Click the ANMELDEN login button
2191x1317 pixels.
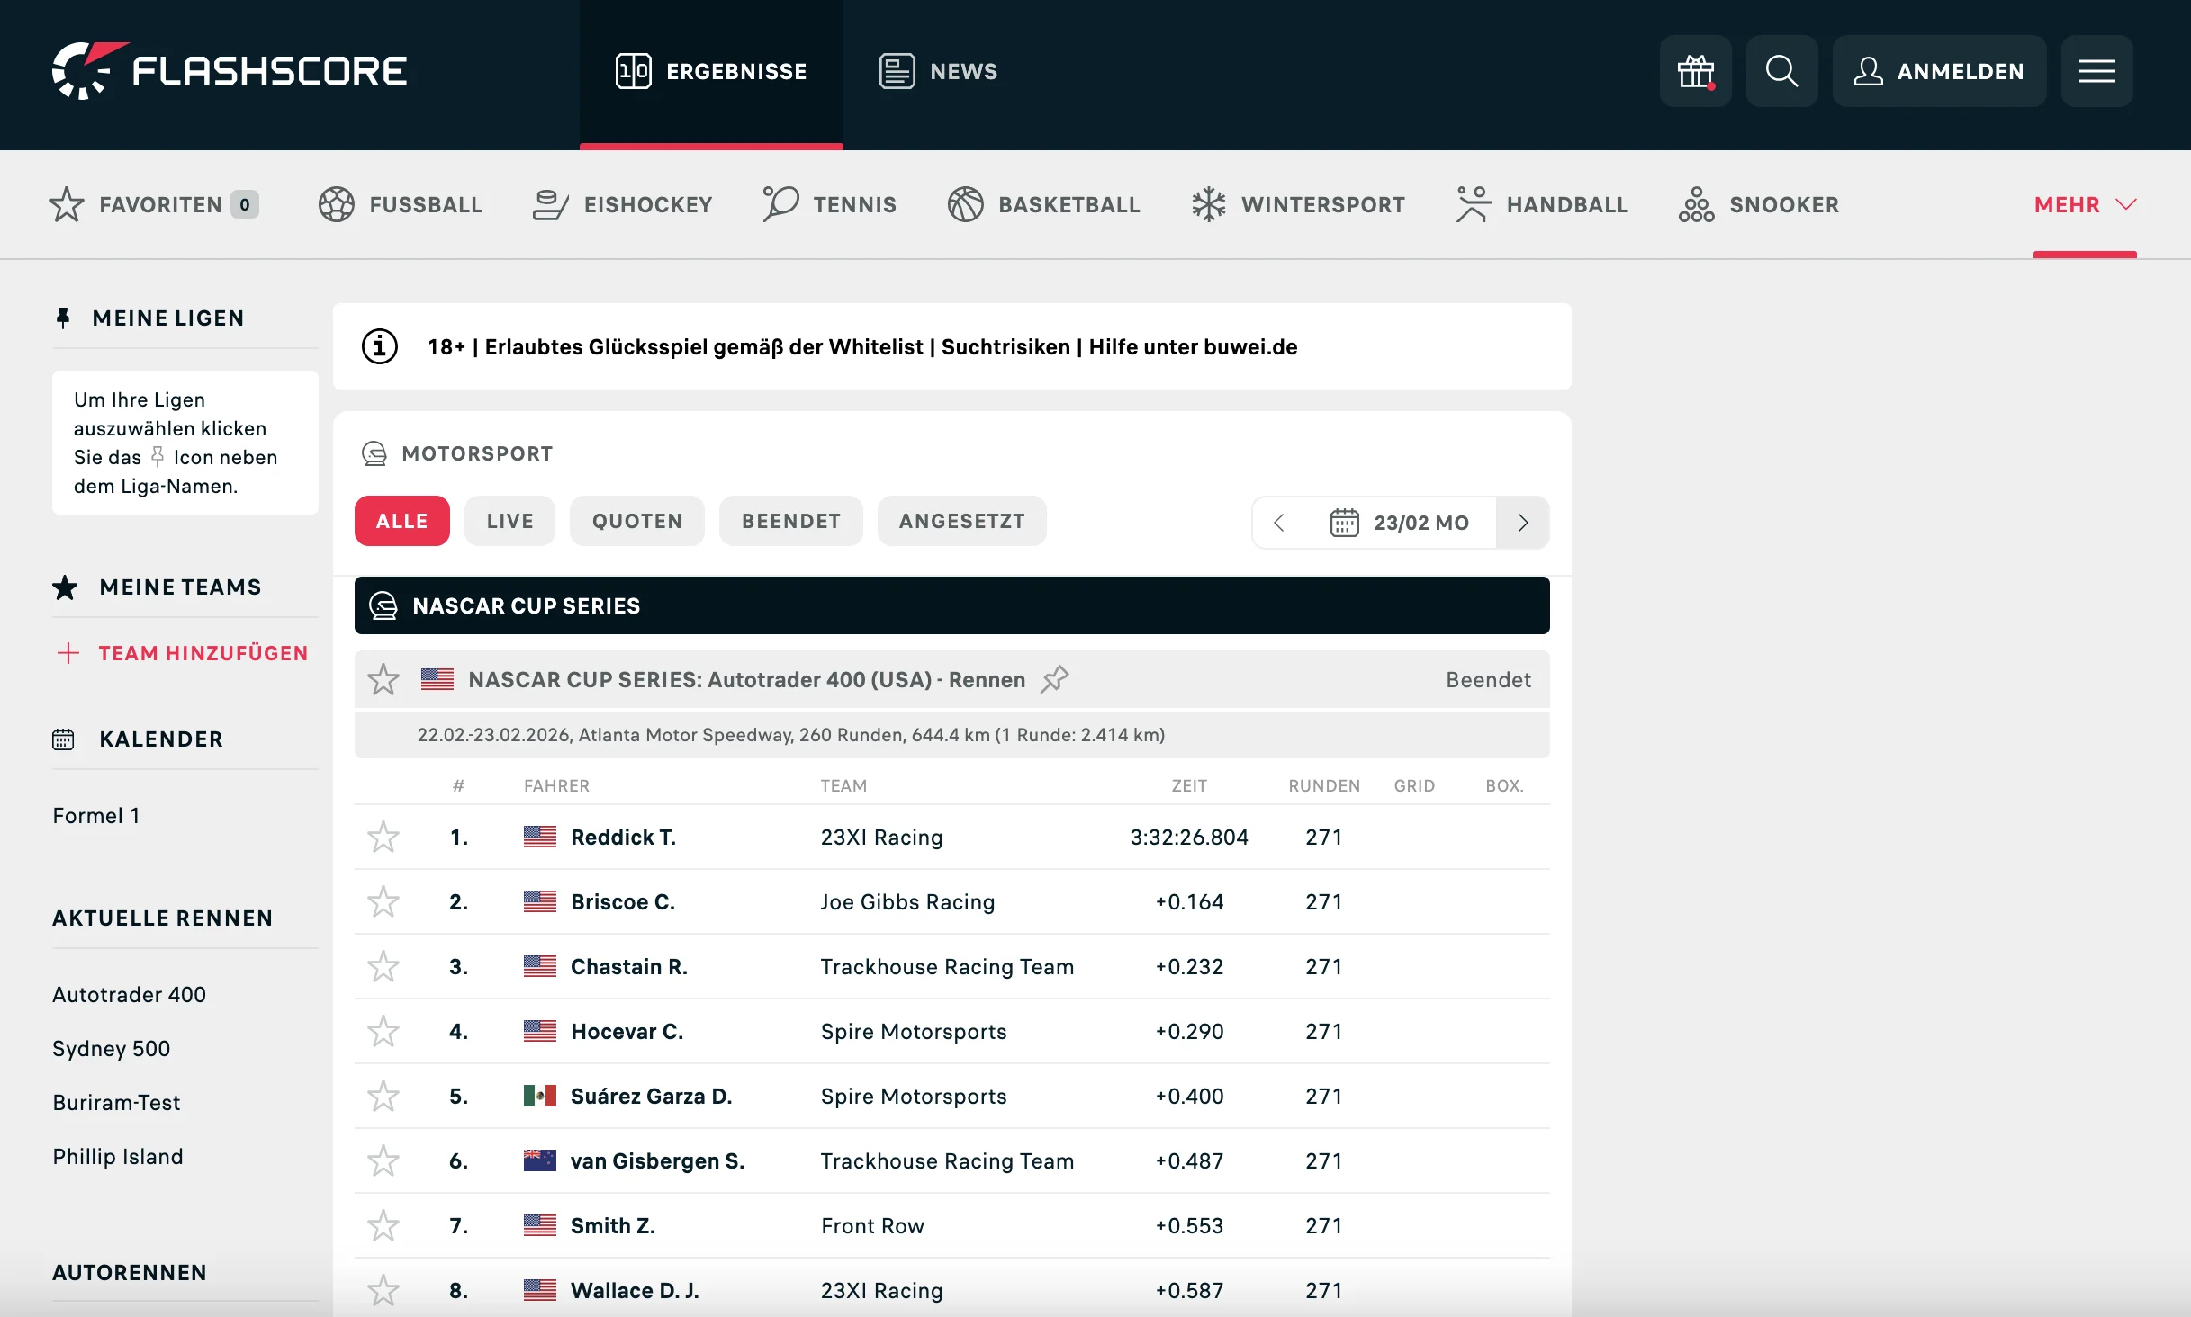coord(1939,71)
